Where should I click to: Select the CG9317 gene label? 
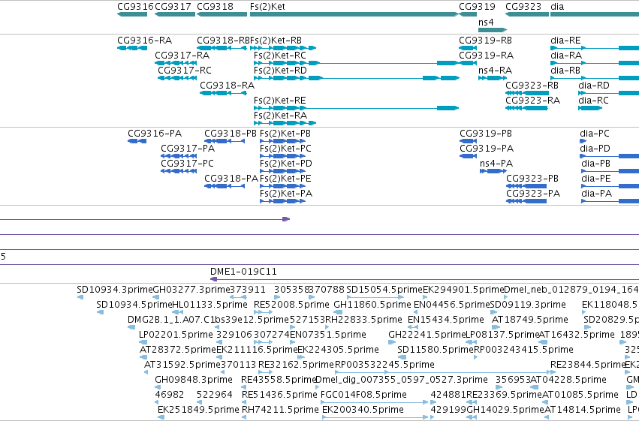[173, 7]
